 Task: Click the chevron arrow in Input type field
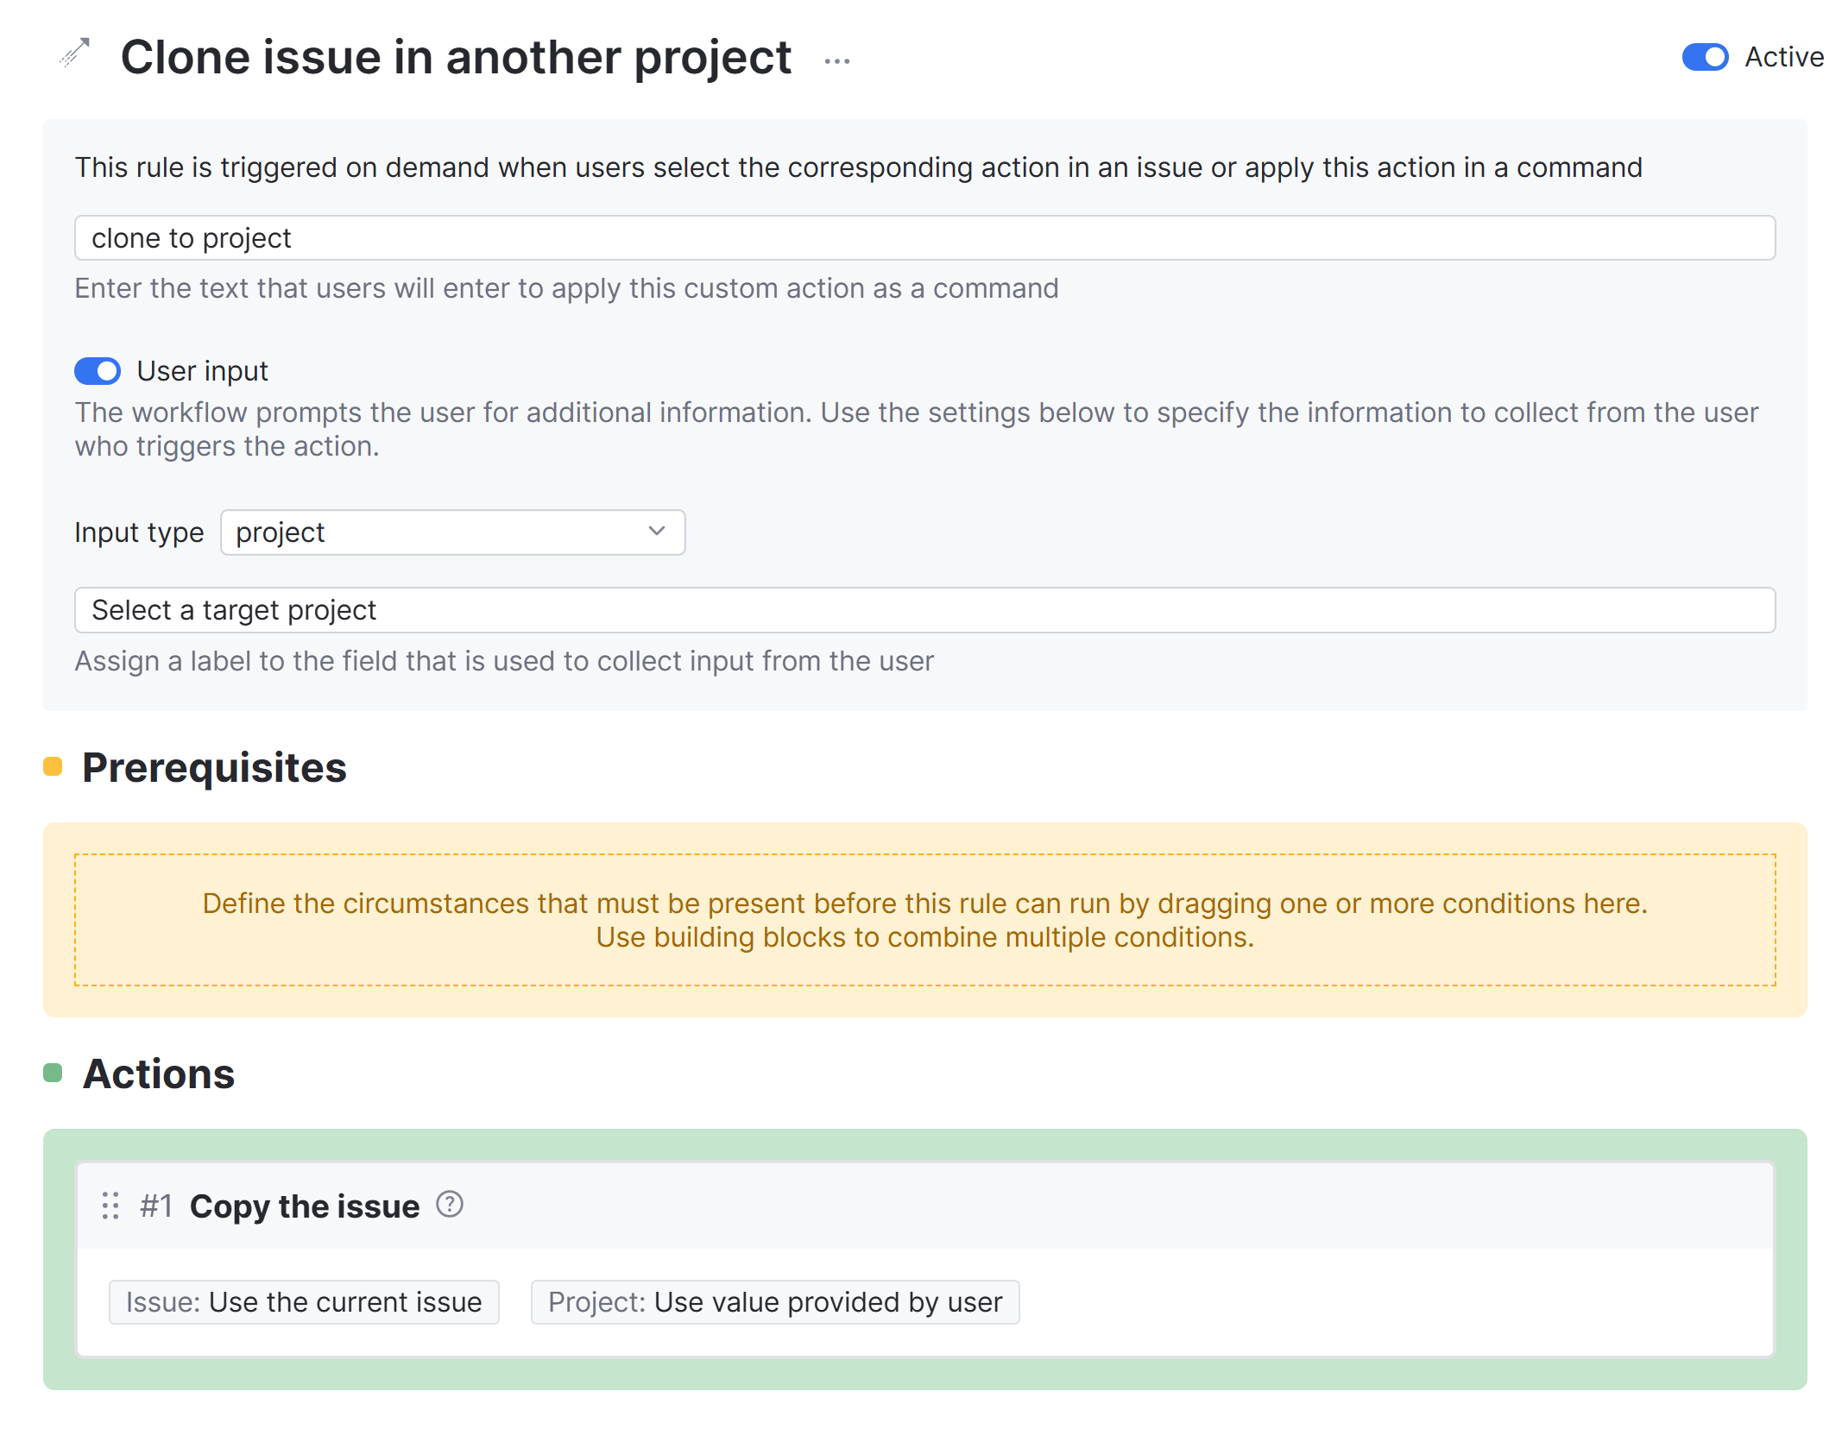[657, 532]
